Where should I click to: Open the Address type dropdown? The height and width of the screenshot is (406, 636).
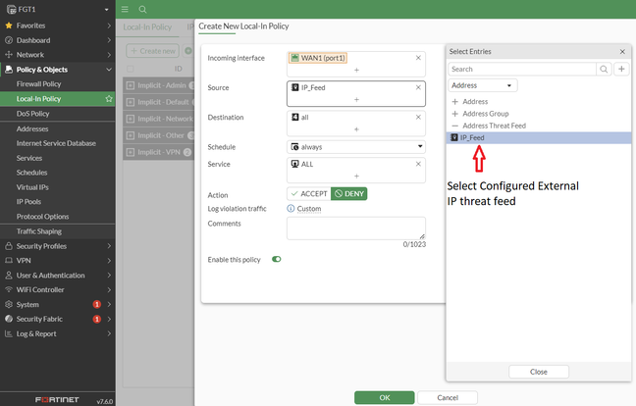point(483,85)
